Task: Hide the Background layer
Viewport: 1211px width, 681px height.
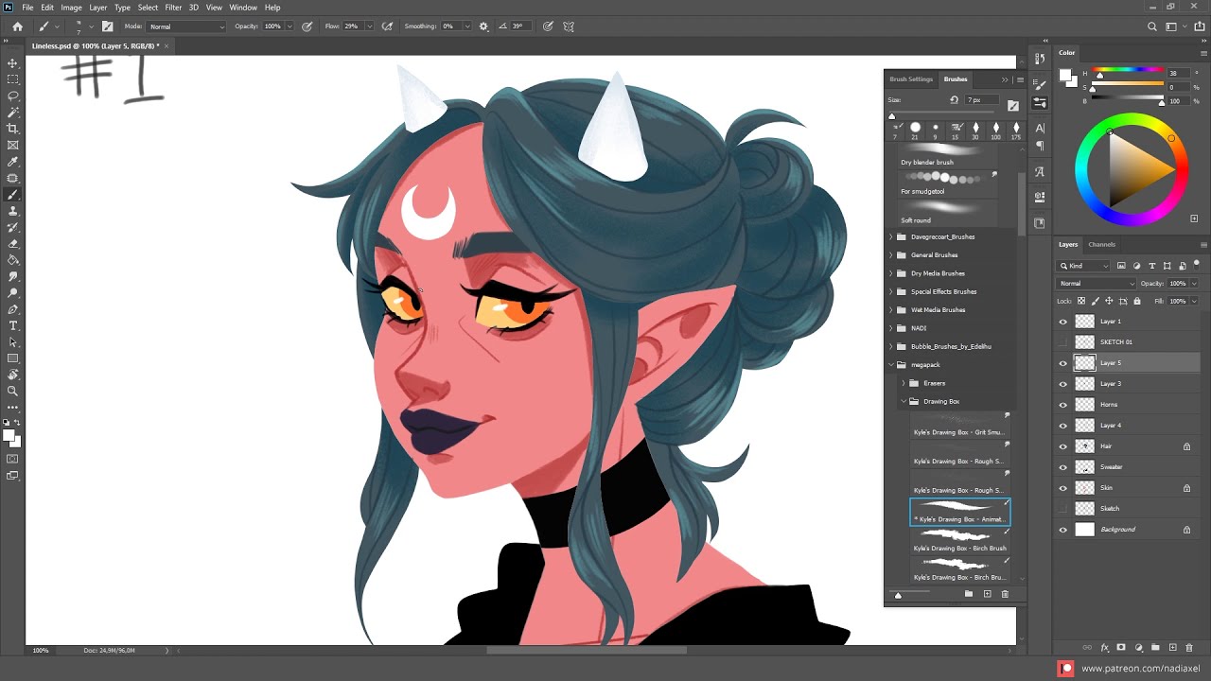Action: pos(1062,530)
